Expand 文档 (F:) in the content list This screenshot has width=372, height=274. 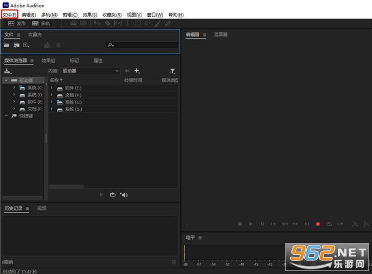(x=51, y=95)
